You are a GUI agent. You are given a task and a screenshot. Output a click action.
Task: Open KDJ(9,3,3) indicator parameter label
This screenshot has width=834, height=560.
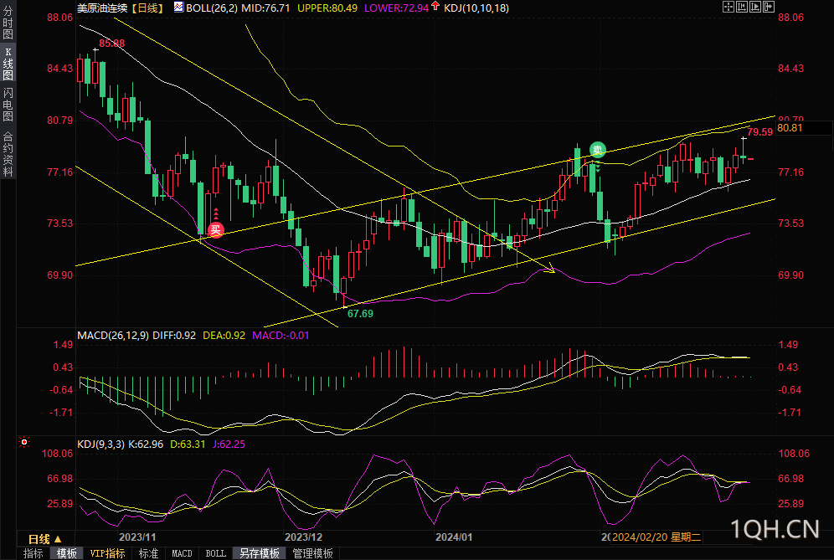click(100, 444)
